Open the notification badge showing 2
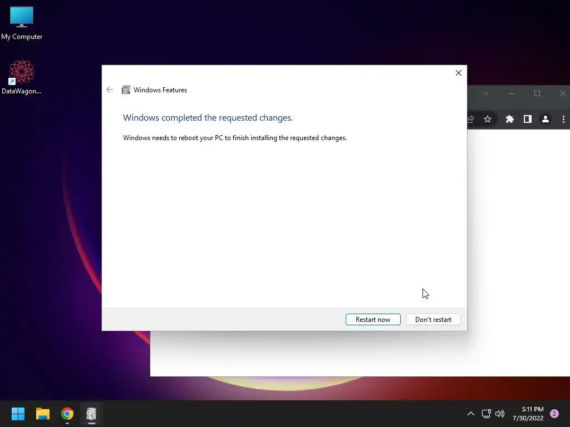 coord(554,414)
